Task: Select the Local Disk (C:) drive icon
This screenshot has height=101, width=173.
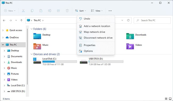Action: (37, 61)
